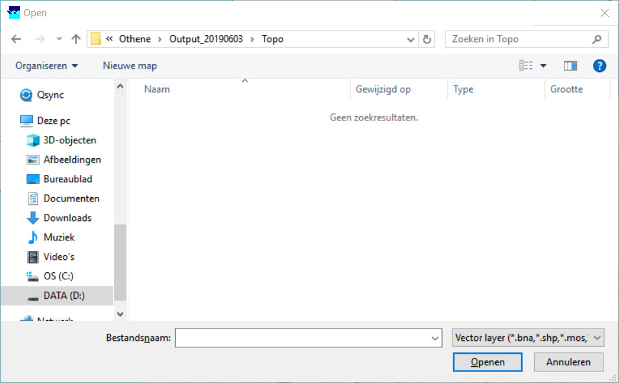This screenshot has height=383, width=619.
Task: Click Nieuwe map to create folder
Action: tap(130, 65)
